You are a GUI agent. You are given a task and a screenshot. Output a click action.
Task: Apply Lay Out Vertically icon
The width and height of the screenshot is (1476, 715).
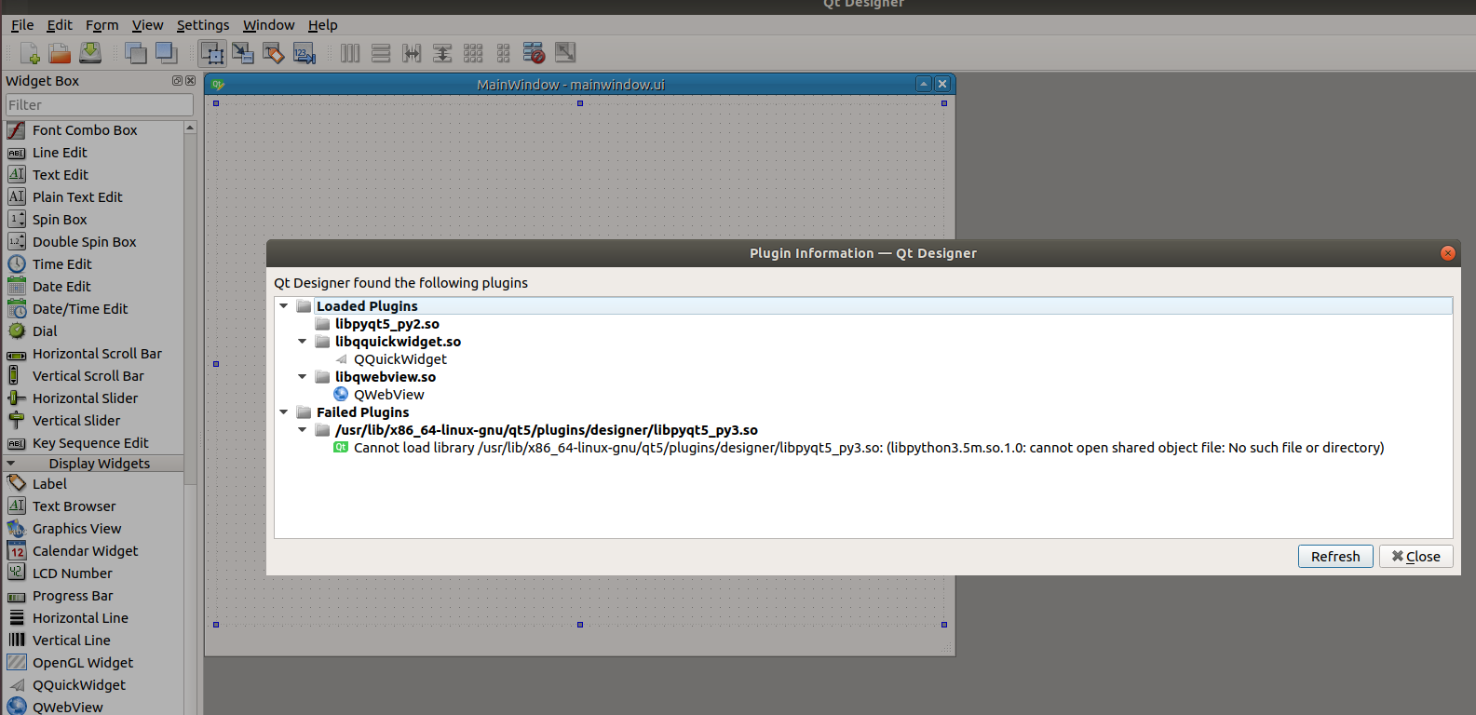click(381, 53)
